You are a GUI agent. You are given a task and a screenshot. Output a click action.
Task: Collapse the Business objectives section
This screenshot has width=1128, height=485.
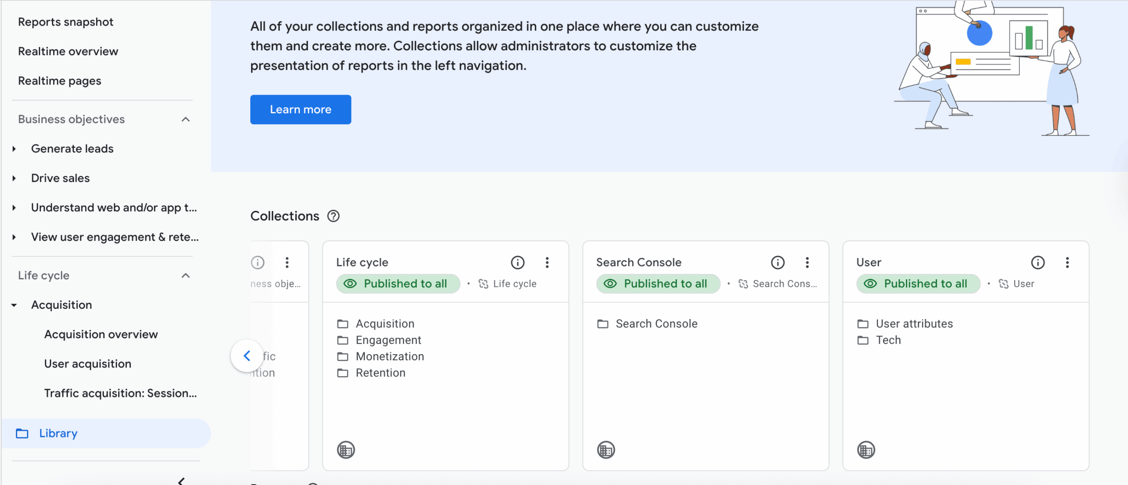(x=186, y=119)
